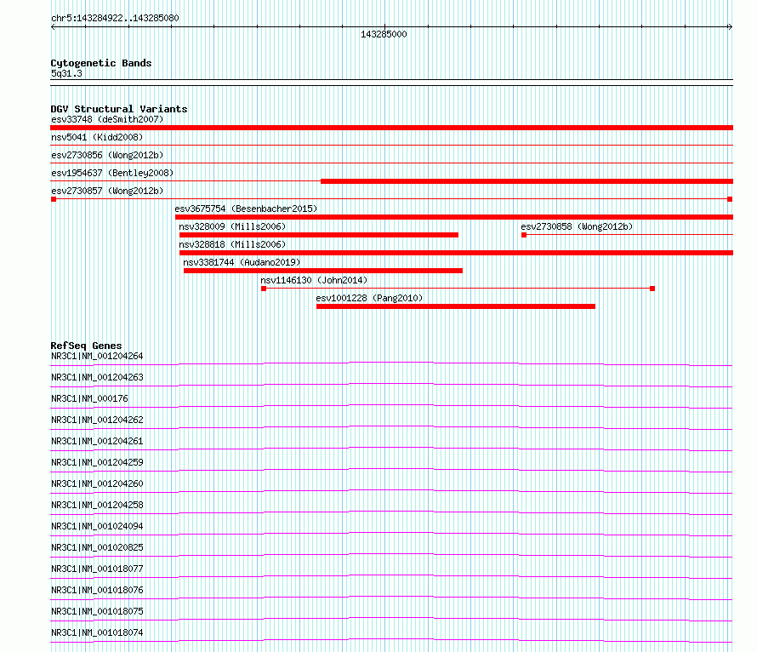Click right endpoint square of esv2730857
This screenshot has width=757, height=652.
point(730,199)
